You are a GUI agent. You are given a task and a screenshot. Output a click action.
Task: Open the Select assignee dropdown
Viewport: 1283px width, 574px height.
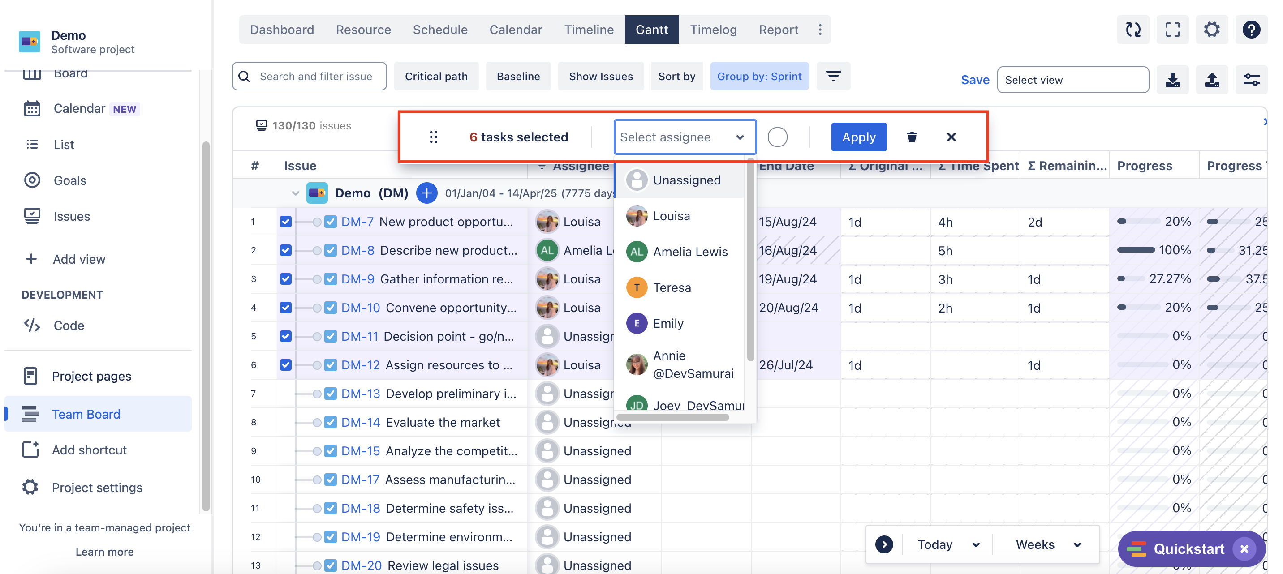coord(685,137)
